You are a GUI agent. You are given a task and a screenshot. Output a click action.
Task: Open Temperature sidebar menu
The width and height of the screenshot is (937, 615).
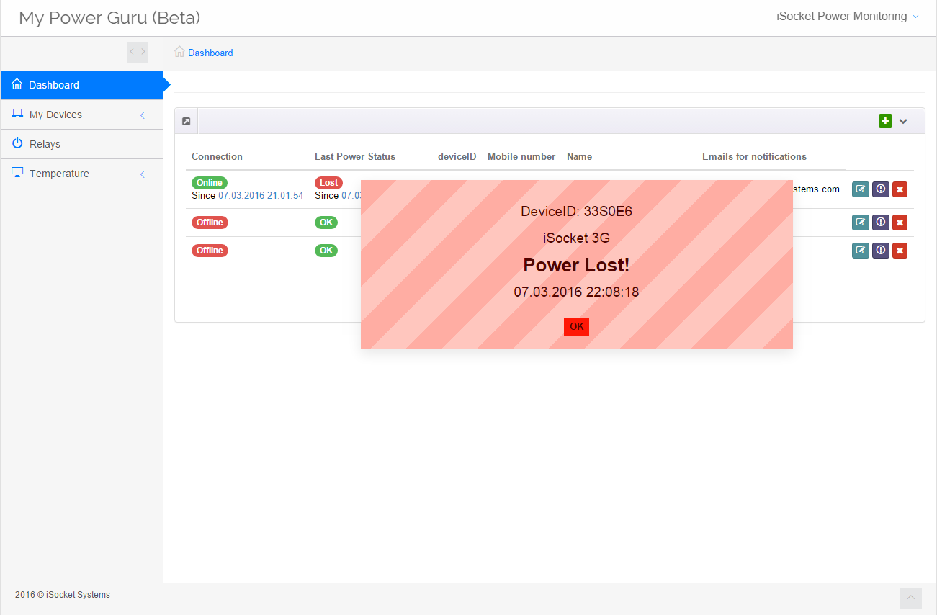81,174
